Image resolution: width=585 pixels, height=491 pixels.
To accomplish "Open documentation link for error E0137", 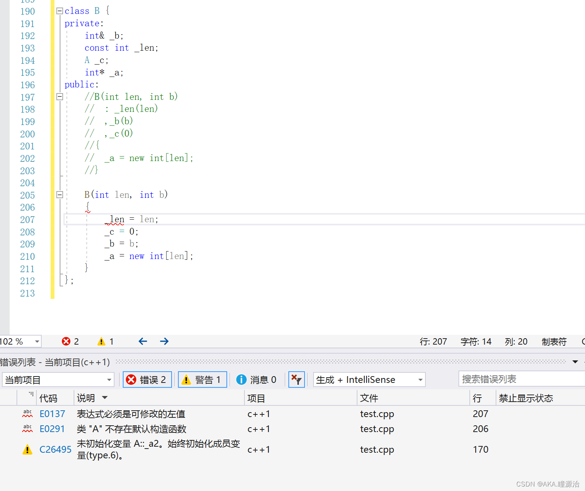I will pyautogui.click(x=52, y=413).
